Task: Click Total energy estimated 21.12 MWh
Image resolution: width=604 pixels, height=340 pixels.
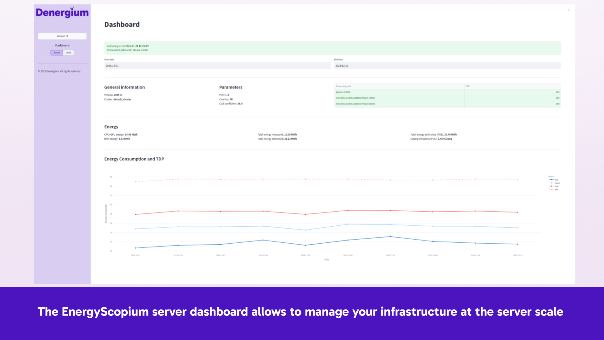Action: [x=277, y=139]
